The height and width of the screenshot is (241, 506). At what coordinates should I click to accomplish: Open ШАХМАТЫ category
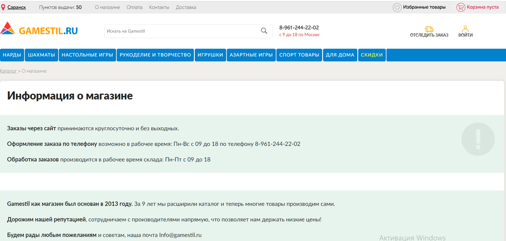tap(41, 55)
